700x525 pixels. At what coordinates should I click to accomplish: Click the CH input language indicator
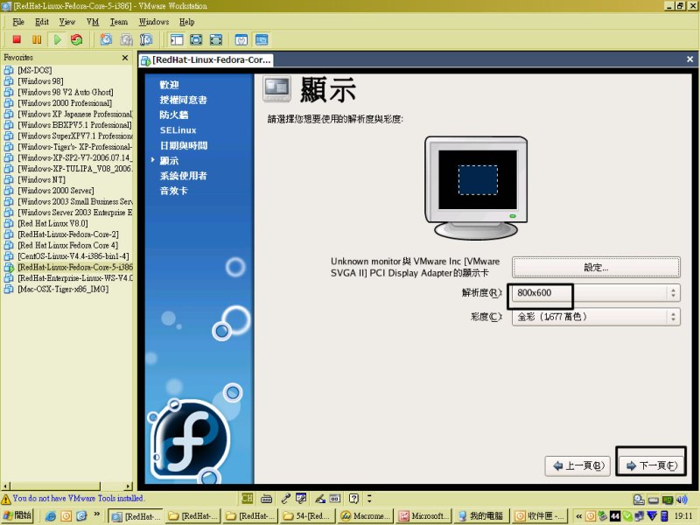click(248, 498)
